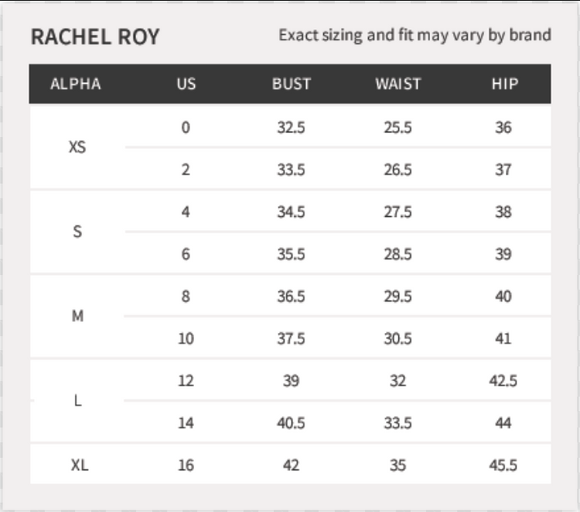This screenshot has width=580, height=512.
Task: Click the 40.5 bust measurement
Action: coord(291,423)
